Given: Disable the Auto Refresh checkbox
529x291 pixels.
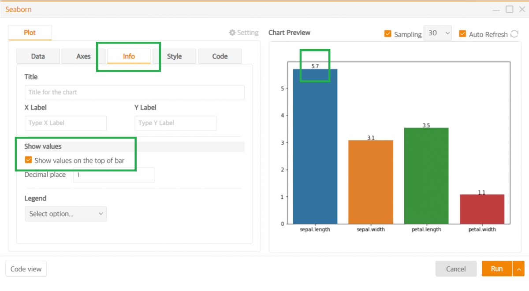Looking at the screenshot, I should coord(462,34).
